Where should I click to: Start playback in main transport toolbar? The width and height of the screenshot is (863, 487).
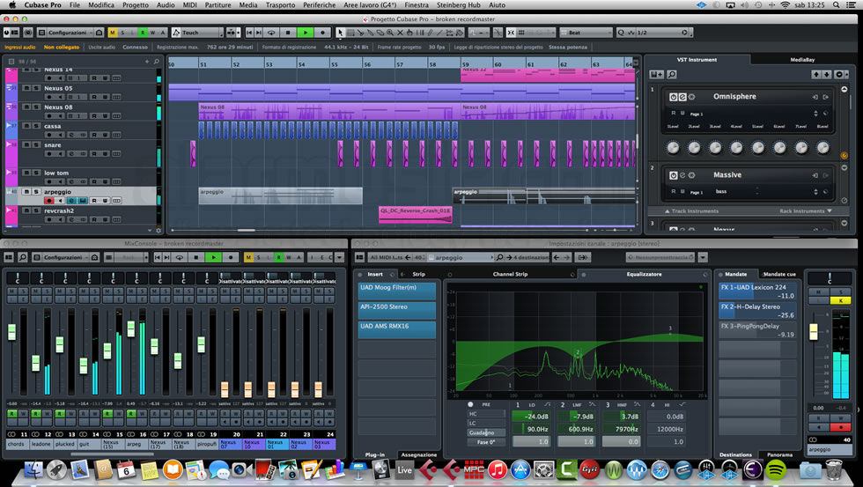[306, 33]
